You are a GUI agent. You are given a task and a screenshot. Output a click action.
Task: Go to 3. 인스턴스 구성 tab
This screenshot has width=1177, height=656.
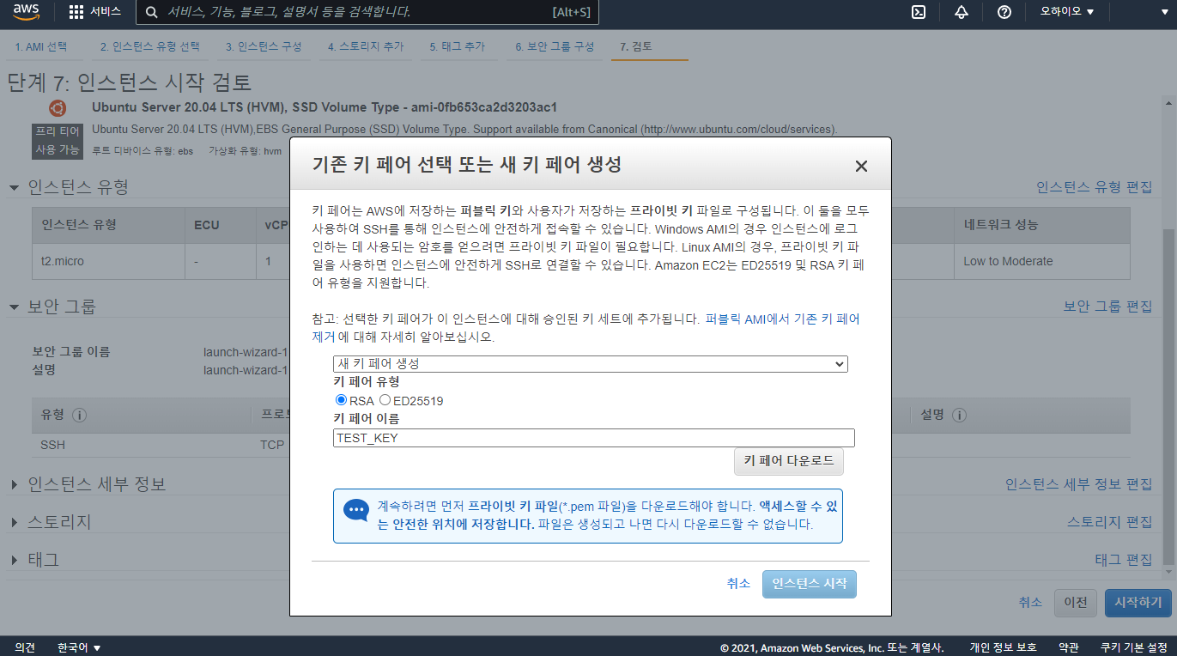pos(264,46)
